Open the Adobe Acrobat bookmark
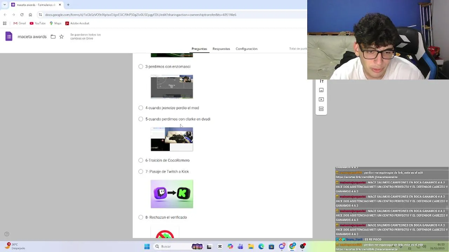 pyautogui.click(x=77, y=23)
